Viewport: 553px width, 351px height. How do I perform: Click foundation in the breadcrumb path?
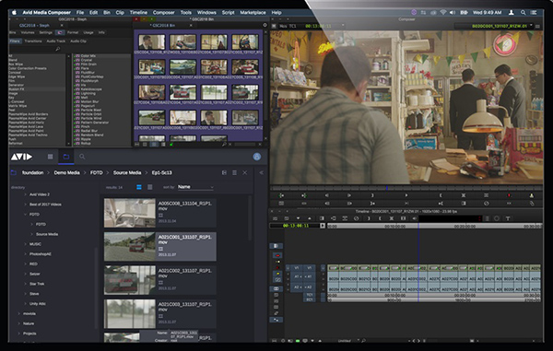coord(33,172)
